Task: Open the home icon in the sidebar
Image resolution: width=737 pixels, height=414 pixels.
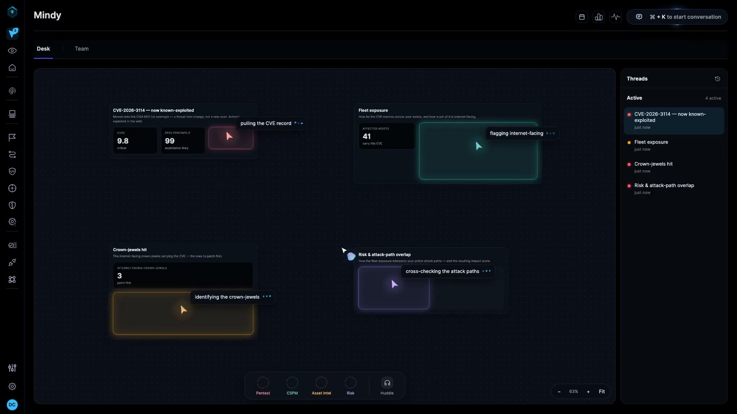Action: click(12, 68)
